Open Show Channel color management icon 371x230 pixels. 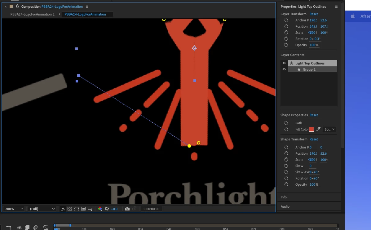click(100, 209)
